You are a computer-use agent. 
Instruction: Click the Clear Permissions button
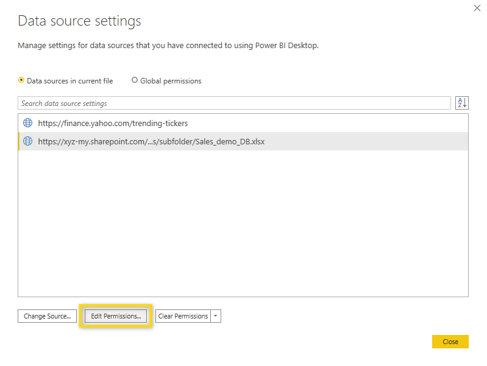pyautogui.click(x=183, y=316)
